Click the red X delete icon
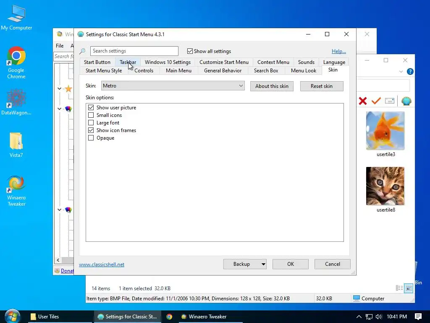 tap(362, 101)
